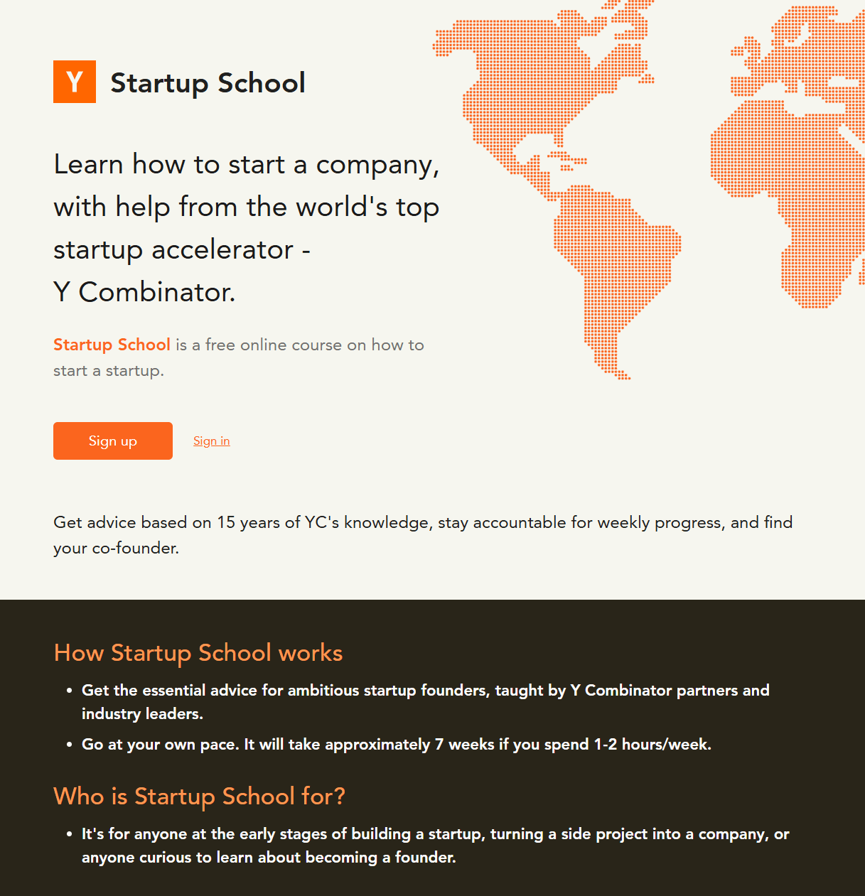Viewport: 865px width, 896px height.
Task: Click the "Learn how to start a company" headline
Action: click(247, 165)
